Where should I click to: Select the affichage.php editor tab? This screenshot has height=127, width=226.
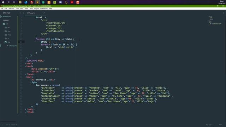35,13
